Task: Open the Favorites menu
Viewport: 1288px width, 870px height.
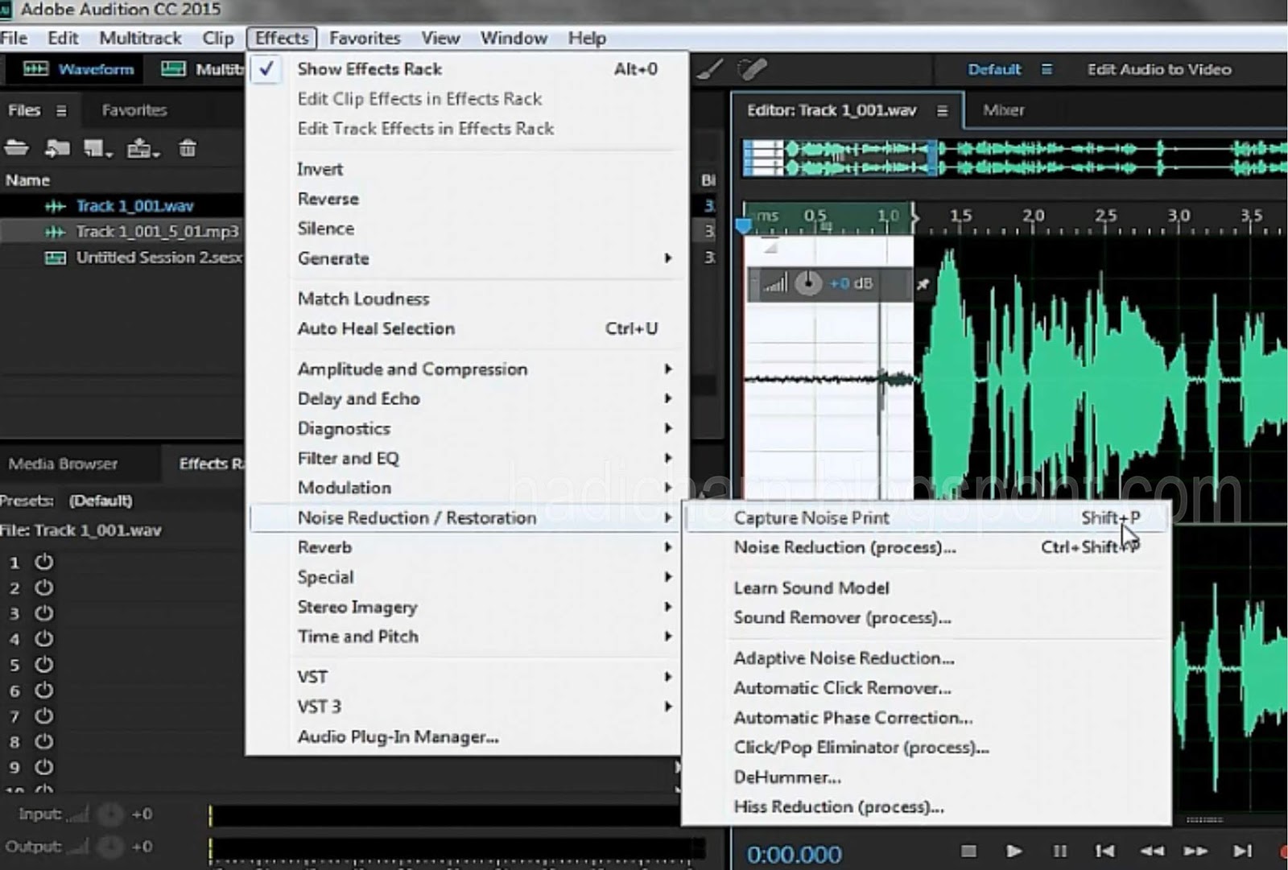Action: pos(365,38)
